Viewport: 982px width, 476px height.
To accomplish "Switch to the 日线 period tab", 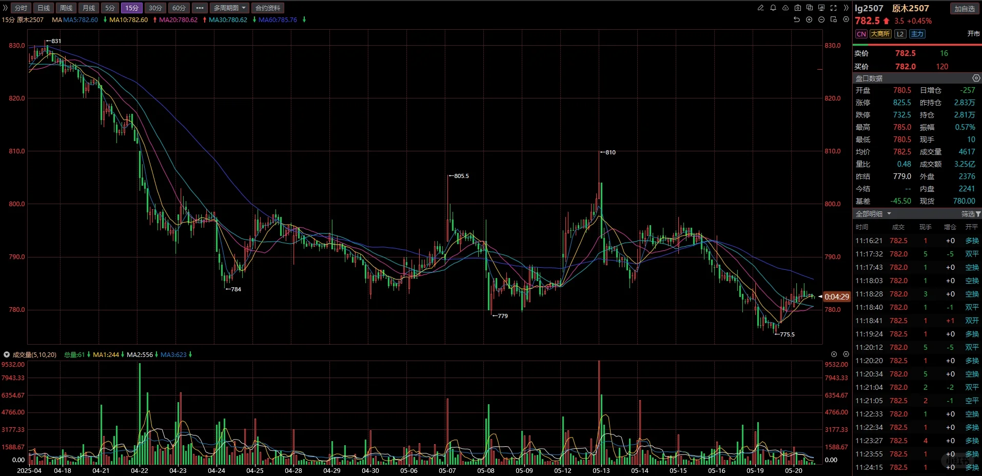I will pyautogui.click(x=44, y=8).
